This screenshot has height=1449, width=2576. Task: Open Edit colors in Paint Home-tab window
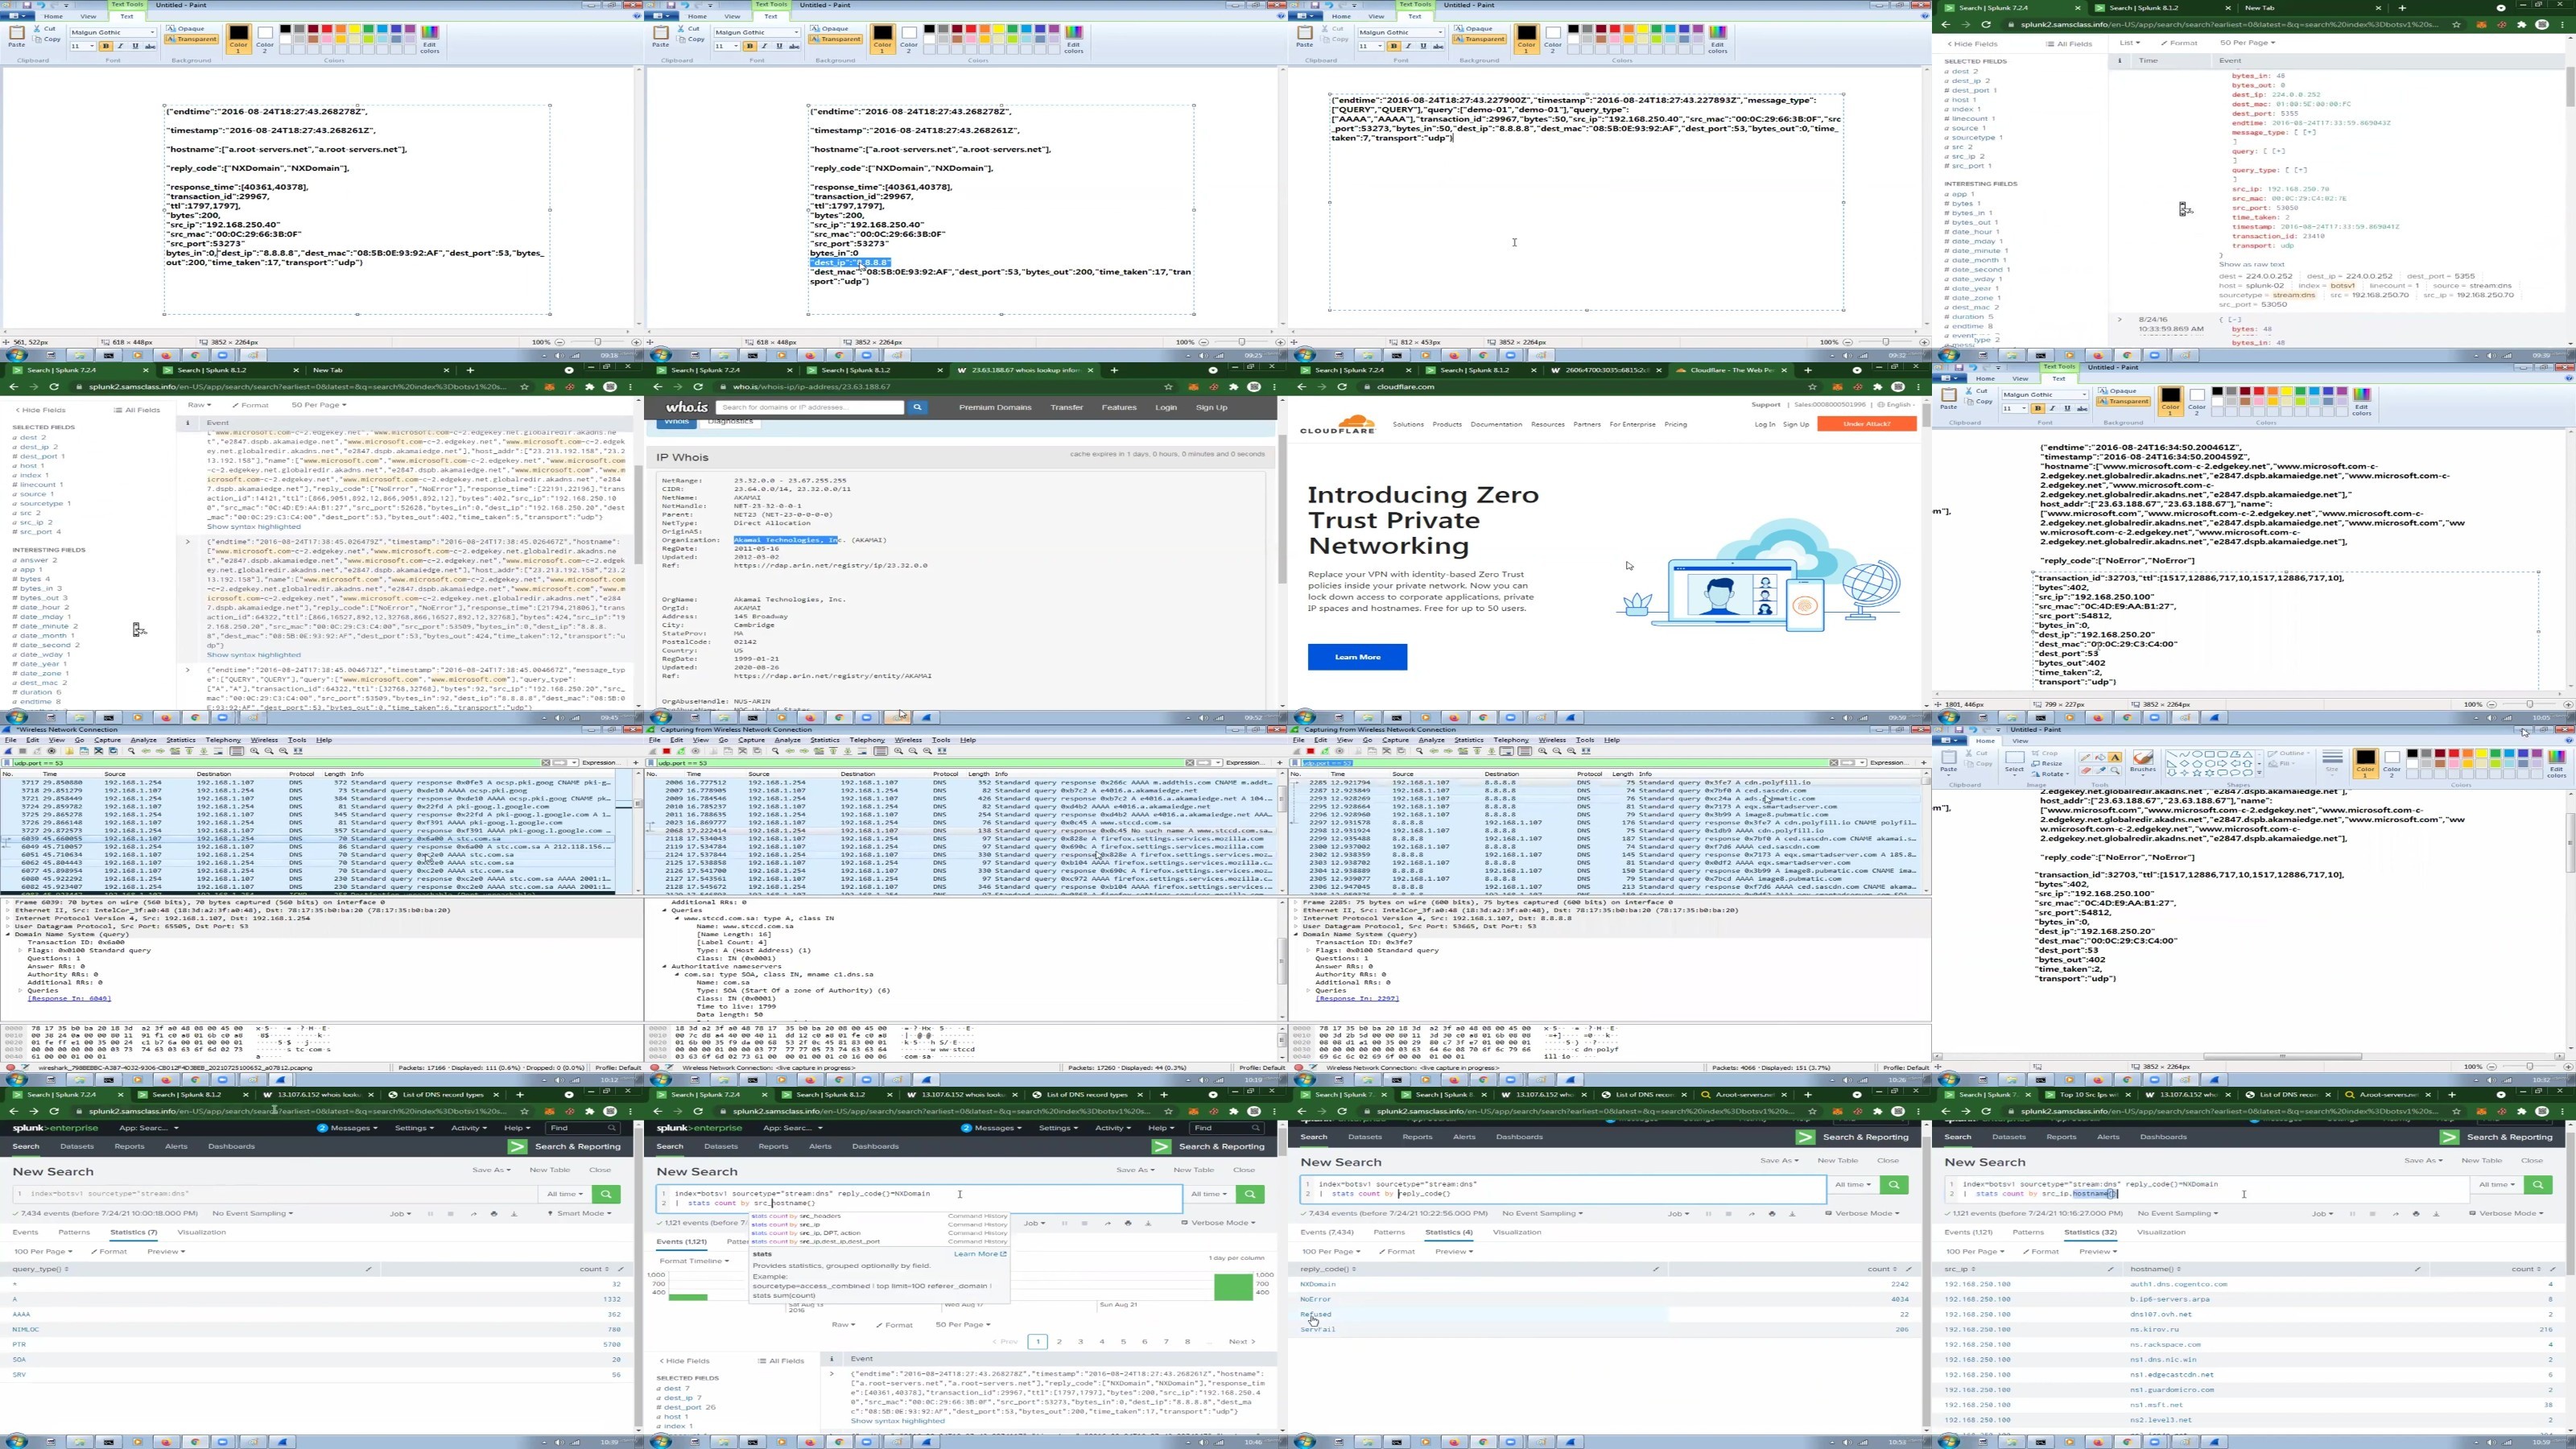click(2557, 764)
